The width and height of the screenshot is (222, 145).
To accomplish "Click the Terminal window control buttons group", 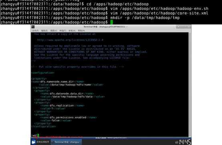I will tap(184, 27).
